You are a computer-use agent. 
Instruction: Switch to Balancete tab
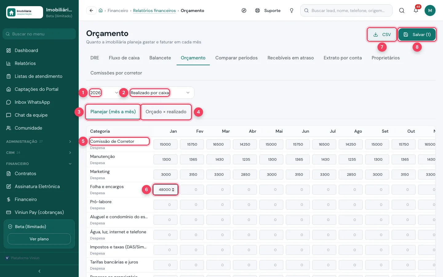pos(160,58)
